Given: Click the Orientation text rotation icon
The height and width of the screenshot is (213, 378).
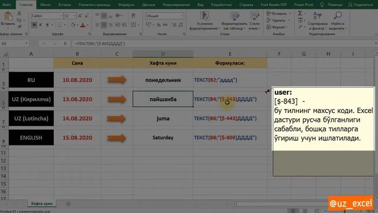Looking at the screenshot, I should tap(118, 16).
